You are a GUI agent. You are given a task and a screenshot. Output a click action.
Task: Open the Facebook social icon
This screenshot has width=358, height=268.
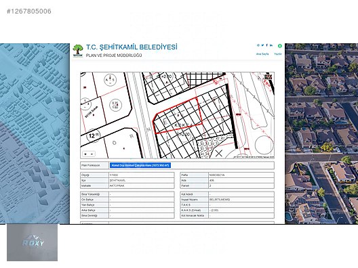[x=266, y=45]
